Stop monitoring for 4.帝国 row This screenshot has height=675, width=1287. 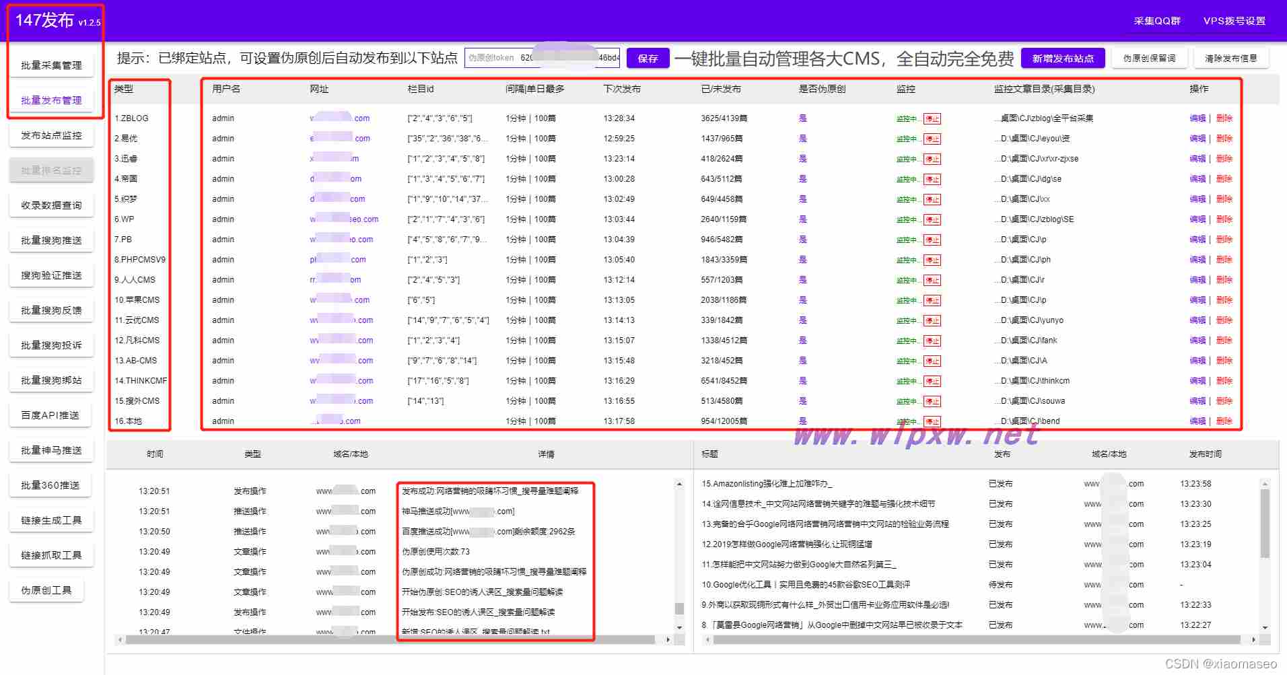coord(932,179)
